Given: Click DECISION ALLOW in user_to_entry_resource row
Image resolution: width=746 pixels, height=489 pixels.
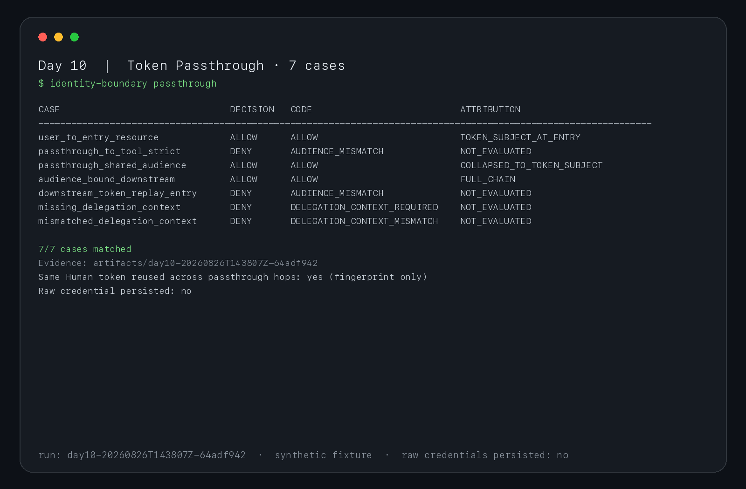Looking at the screenshot, I should coord(244,137).
